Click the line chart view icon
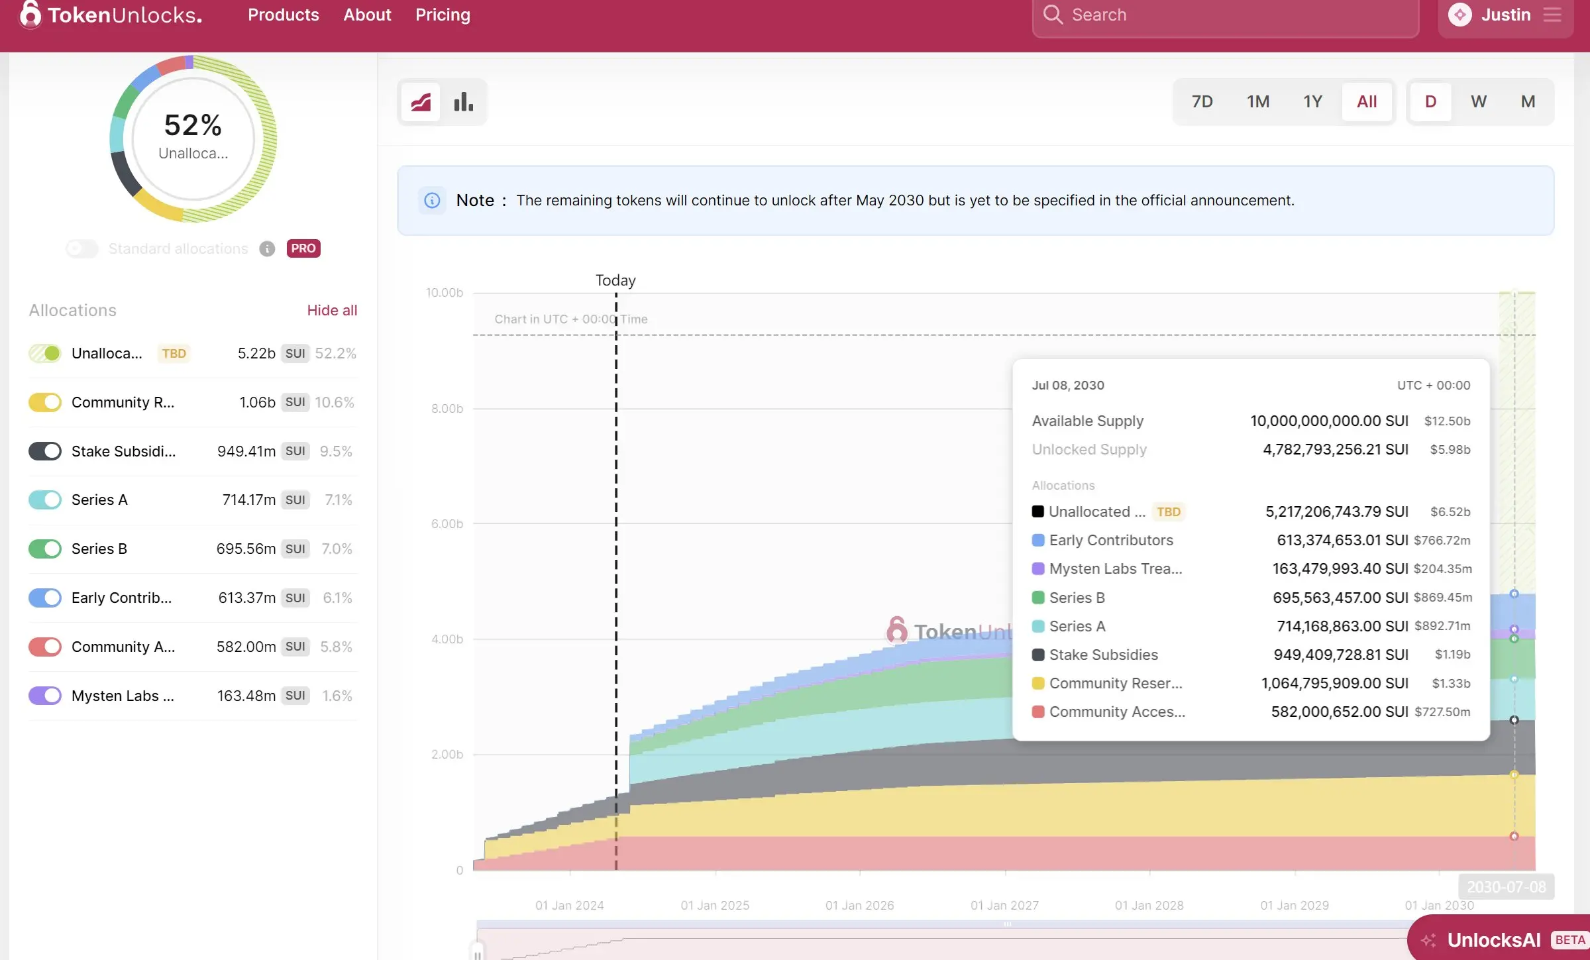 pos(420,102)
